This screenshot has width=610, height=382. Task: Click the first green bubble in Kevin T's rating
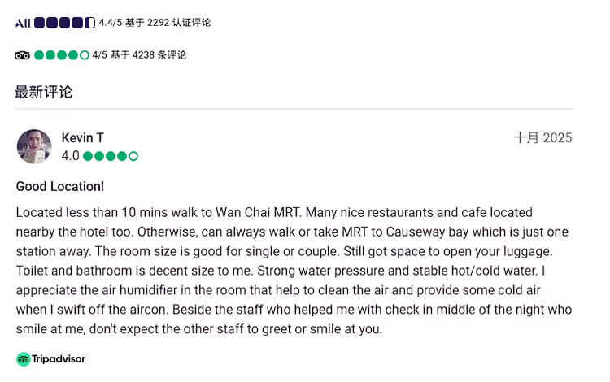point(87,156)
